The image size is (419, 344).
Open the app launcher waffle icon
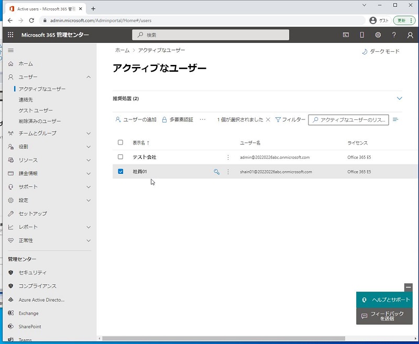pyautogui.click(x=10, y=35)
